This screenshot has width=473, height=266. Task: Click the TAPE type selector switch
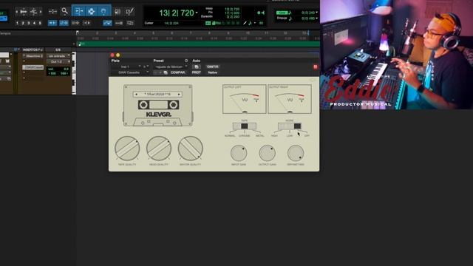(x=245, y=126)
